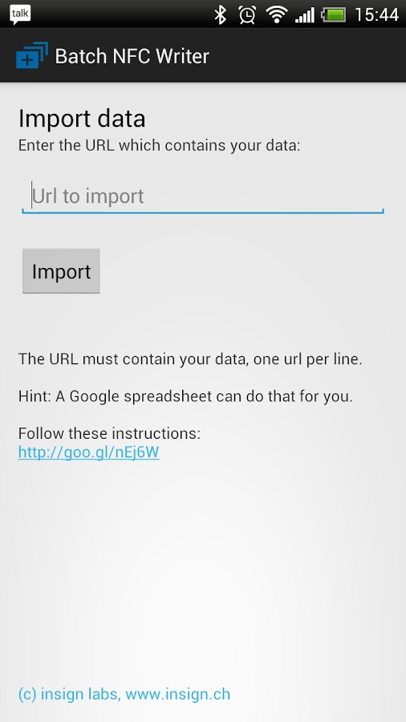Tap the cellular signal bars icon

point(304,15)
